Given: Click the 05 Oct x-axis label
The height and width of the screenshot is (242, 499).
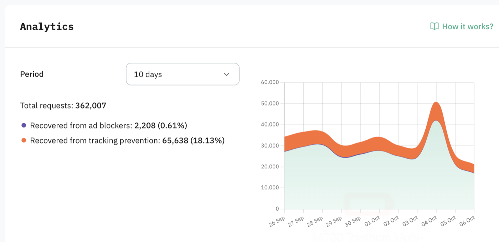Looking at the screenshot, I should (448, 221).
